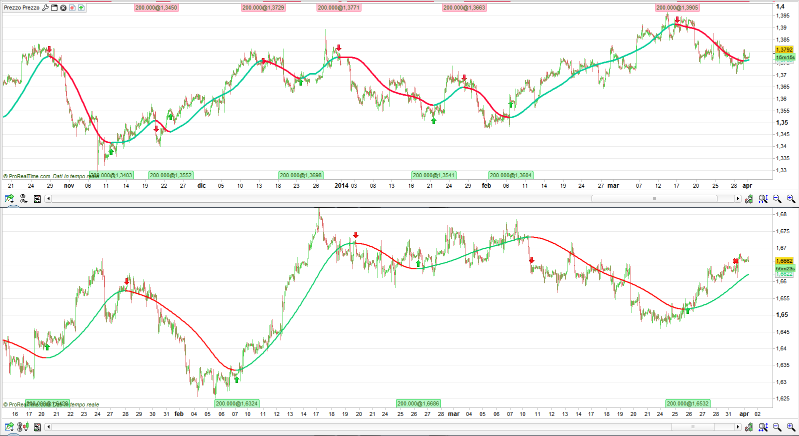The width and height of the screenshot is (799, 436).
Task: Open upper chart export/share dropdown icon
Action: pyautogui.click(x=9, y=199)
